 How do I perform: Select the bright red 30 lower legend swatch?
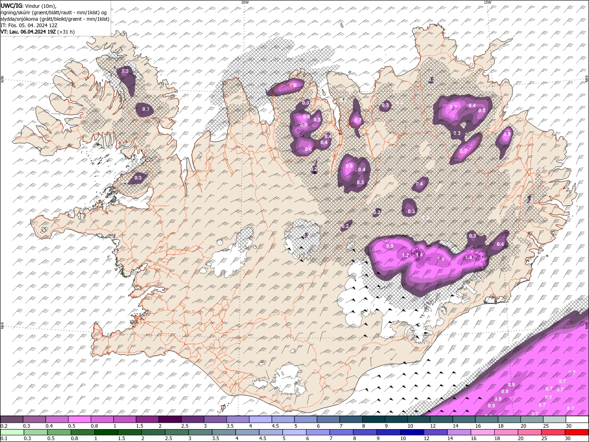pyautogui.click(x=576, y=432)
